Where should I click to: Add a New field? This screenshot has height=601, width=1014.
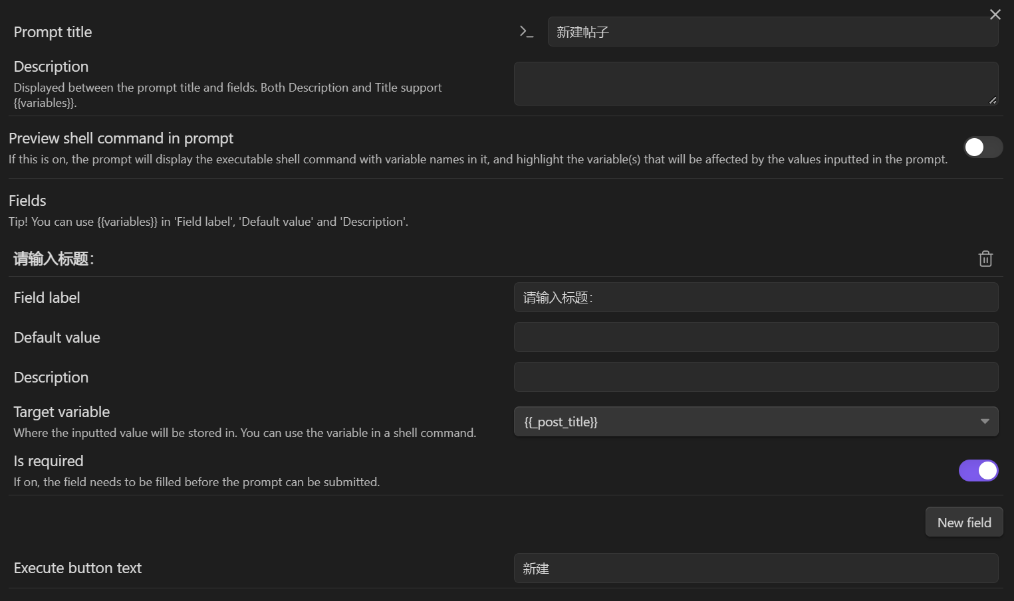pos(963,523)
